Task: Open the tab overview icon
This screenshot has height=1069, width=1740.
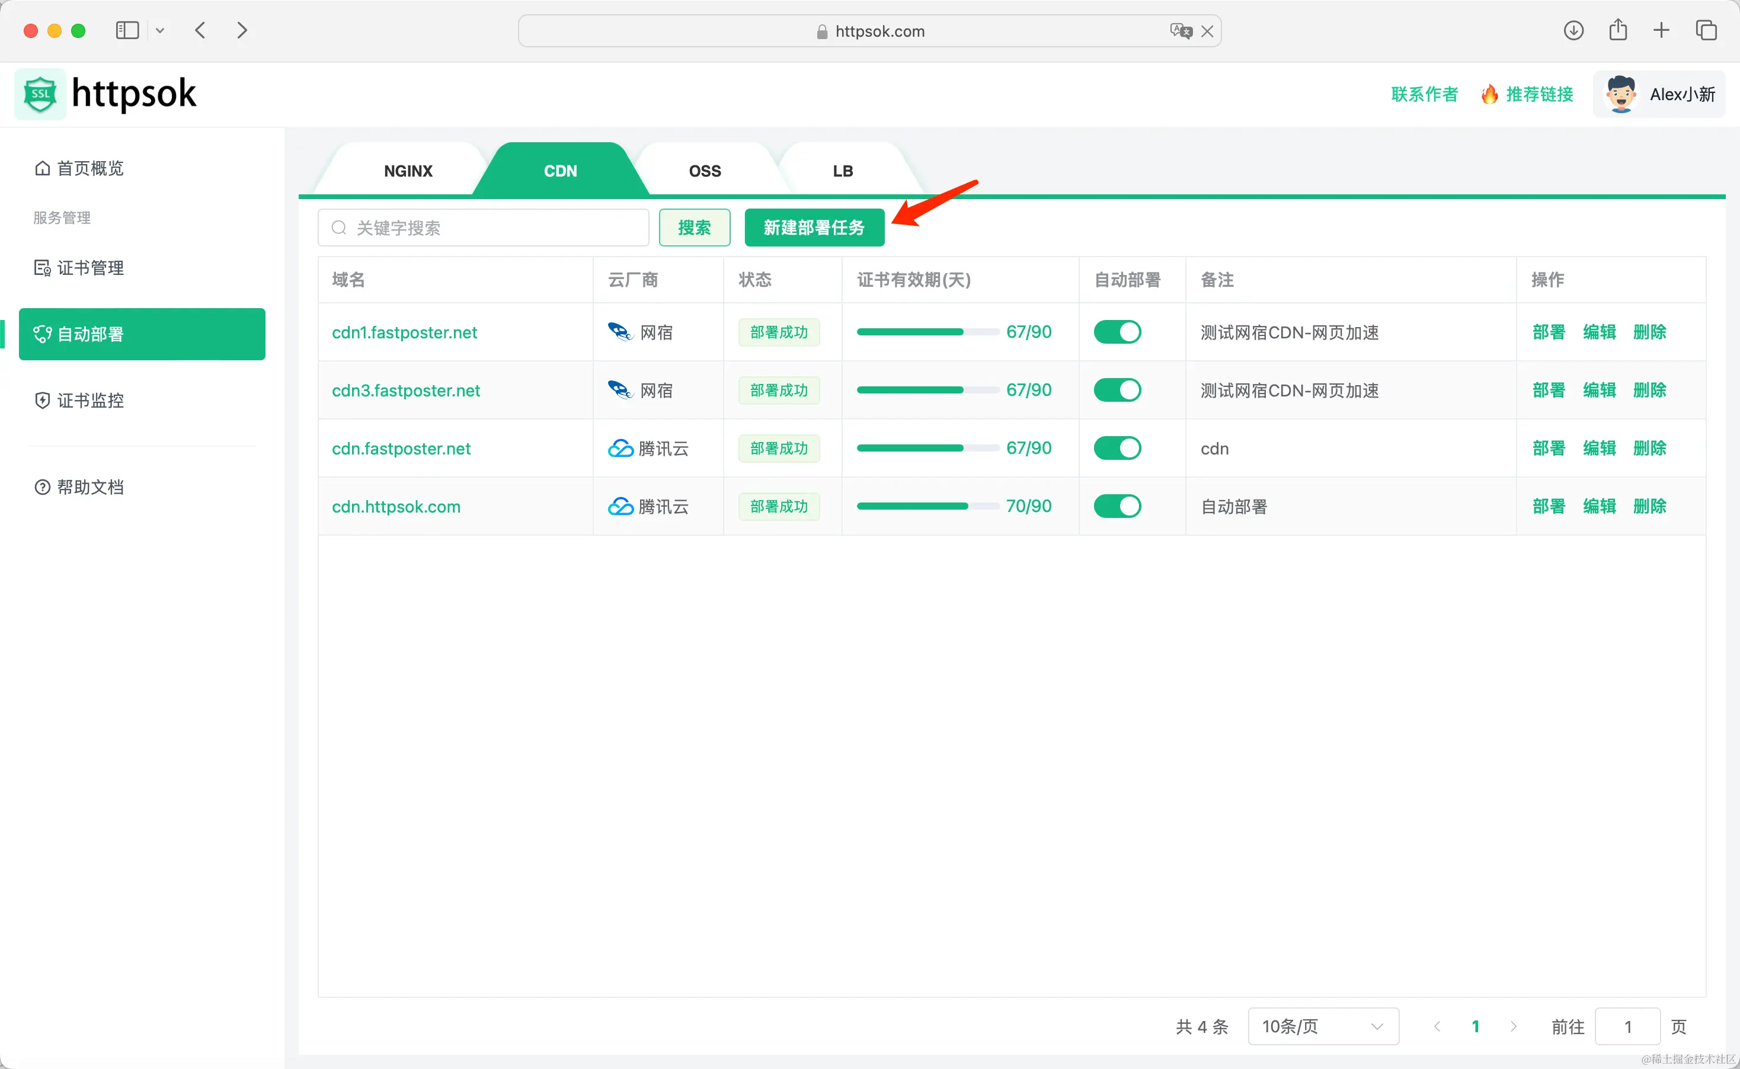Action: point(1706,30)
